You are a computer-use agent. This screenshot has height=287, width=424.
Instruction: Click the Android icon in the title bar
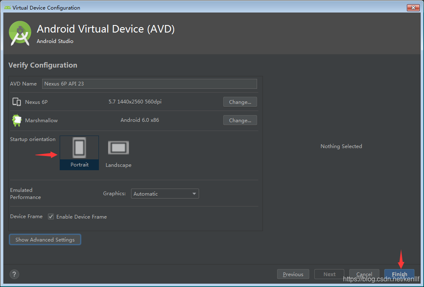(8, 8)
